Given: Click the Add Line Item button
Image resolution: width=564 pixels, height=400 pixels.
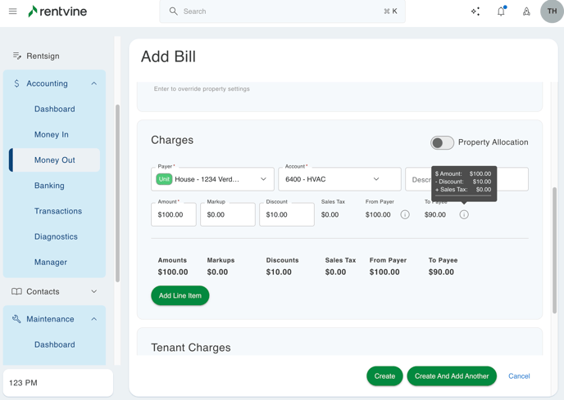Looking at the screenshot, I should click(x=180, y=295).
